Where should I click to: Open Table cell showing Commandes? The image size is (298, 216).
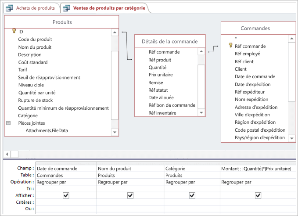pyautogui.click(x=66, y=175)
